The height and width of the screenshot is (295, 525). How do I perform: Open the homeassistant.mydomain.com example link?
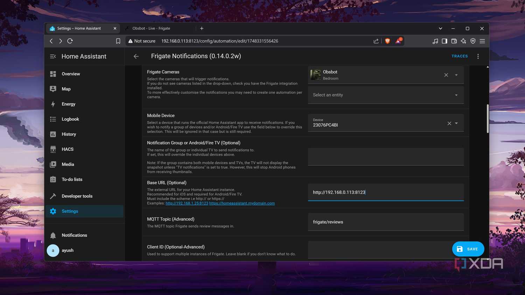(242, 203)
